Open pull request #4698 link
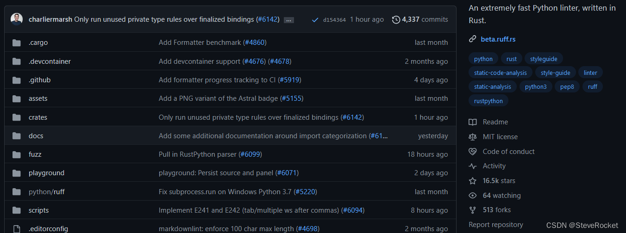 pos(308,229)
